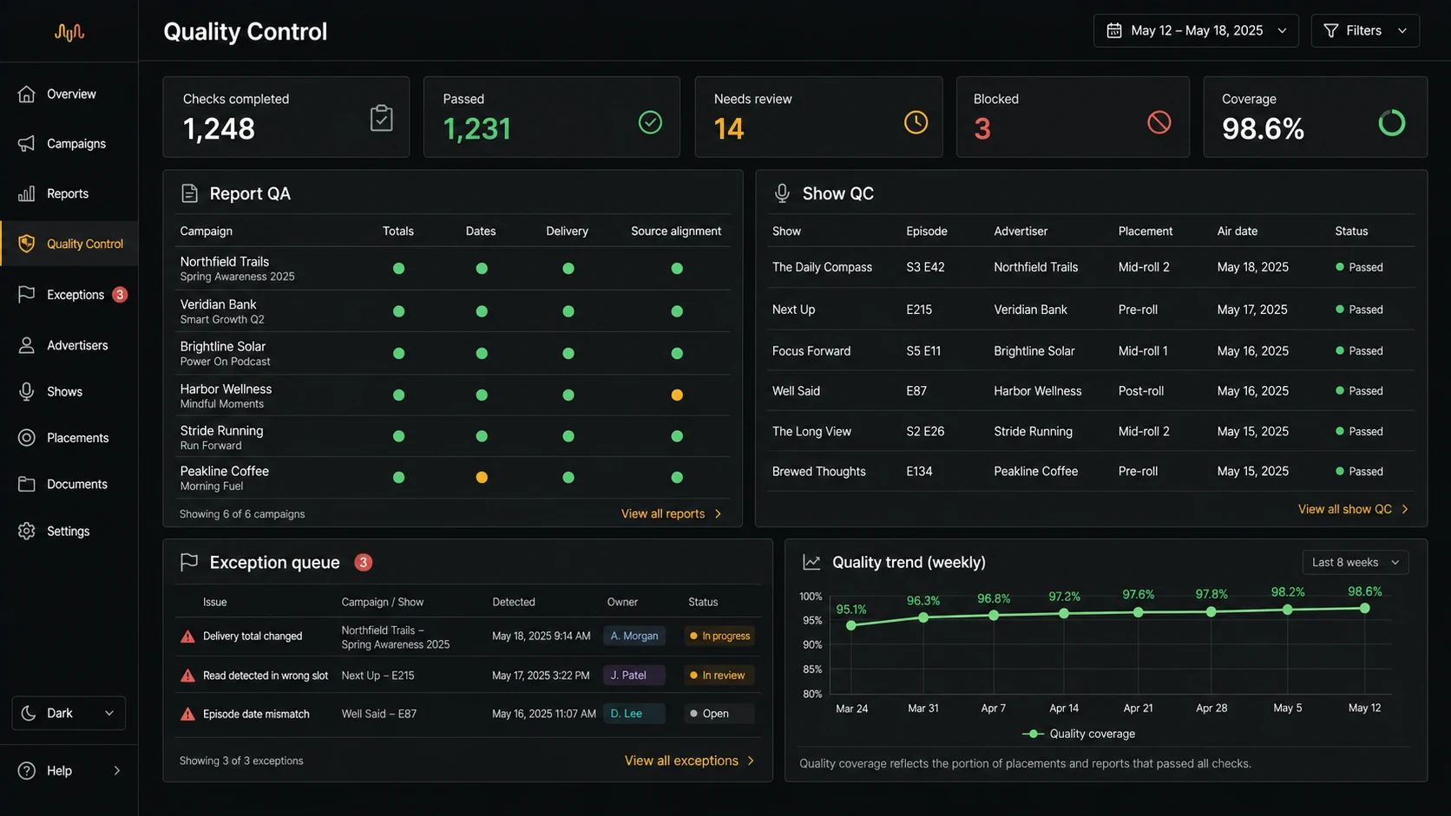Click Harbor Wellness orange Source alignment dot
This screenshot has width=1451, height=816.
coord(677,395)
